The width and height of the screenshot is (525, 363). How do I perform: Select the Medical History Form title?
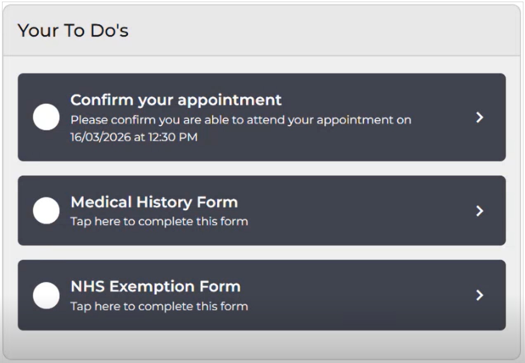tap(154, 202)
